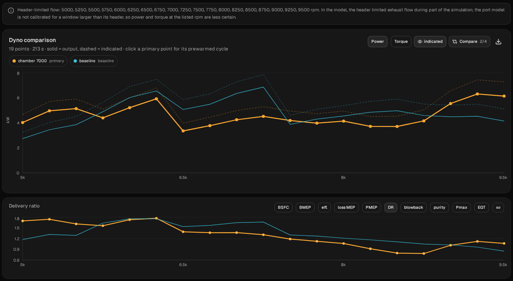Show the BMEP metric chart

coord(305,208)
